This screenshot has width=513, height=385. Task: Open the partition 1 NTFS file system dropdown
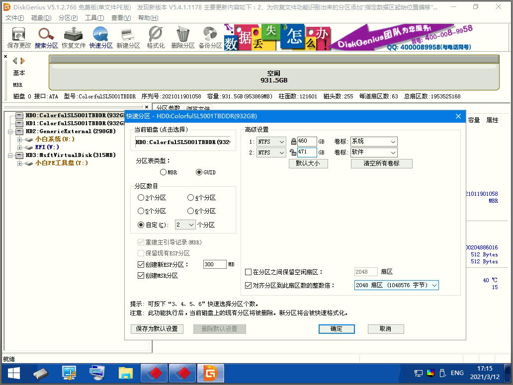(x=271, y=142)
